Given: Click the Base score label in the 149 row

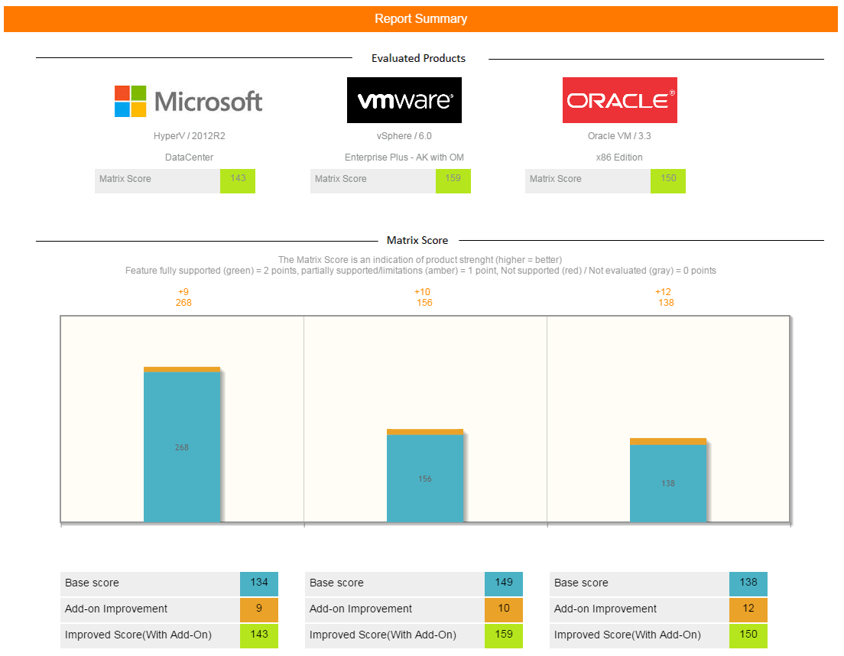Looking at the screenshot, I should (337, 583).
